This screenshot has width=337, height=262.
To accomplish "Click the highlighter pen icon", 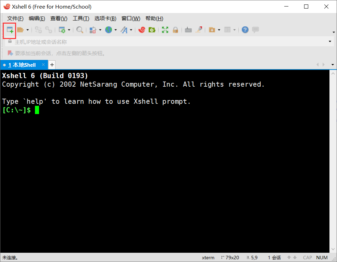I will point(199,30).
